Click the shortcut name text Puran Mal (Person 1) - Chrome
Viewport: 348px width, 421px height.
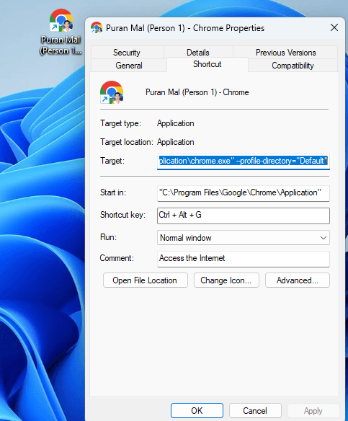click(197, 92)
